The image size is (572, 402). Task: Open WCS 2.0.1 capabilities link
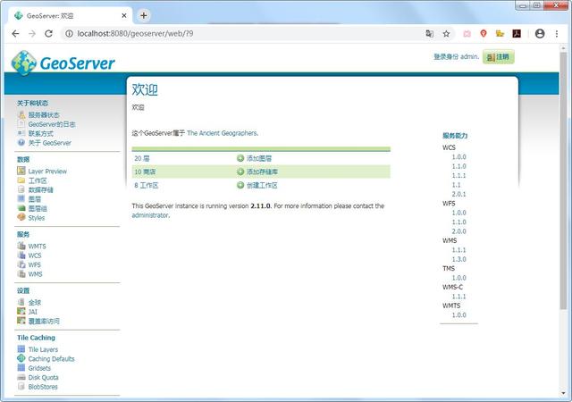coord(458,194)
